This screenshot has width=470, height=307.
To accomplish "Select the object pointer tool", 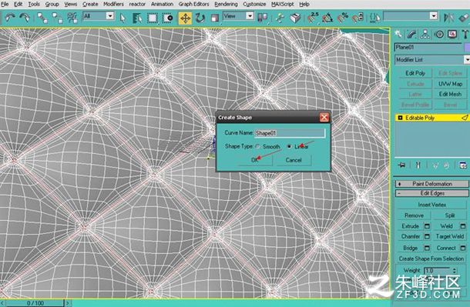I will (x=123, y=18).
